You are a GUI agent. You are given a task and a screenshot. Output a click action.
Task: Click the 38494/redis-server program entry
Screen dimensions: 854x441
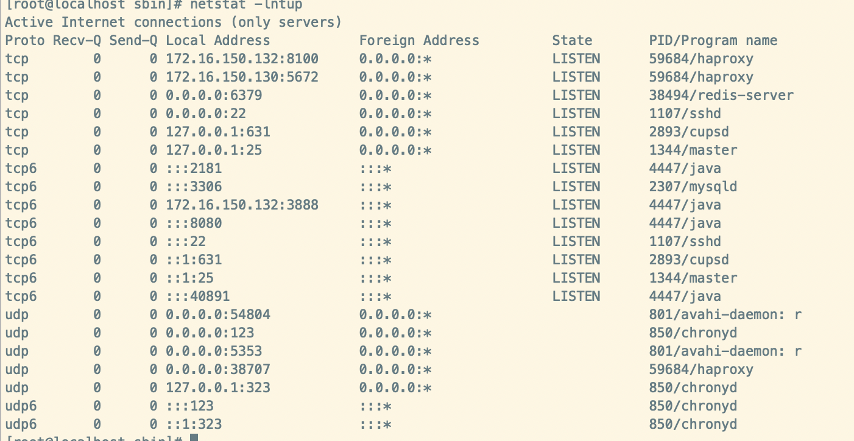721,96
